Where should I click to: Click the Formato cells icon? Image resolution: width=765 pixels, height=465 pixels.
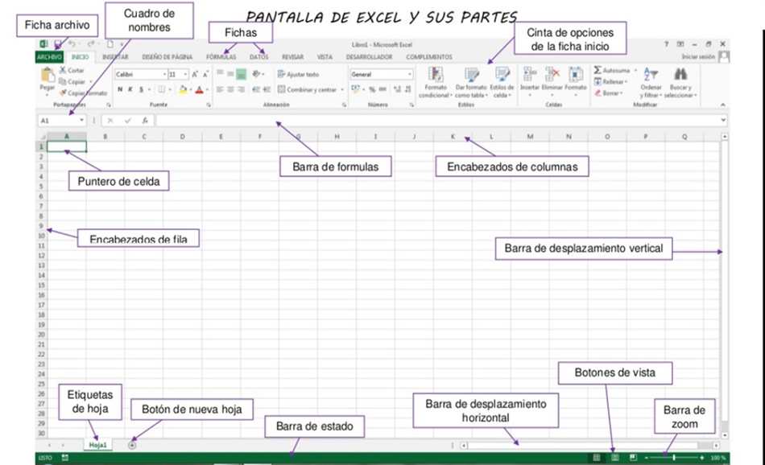pyautogui.click(x=576, y=75)
